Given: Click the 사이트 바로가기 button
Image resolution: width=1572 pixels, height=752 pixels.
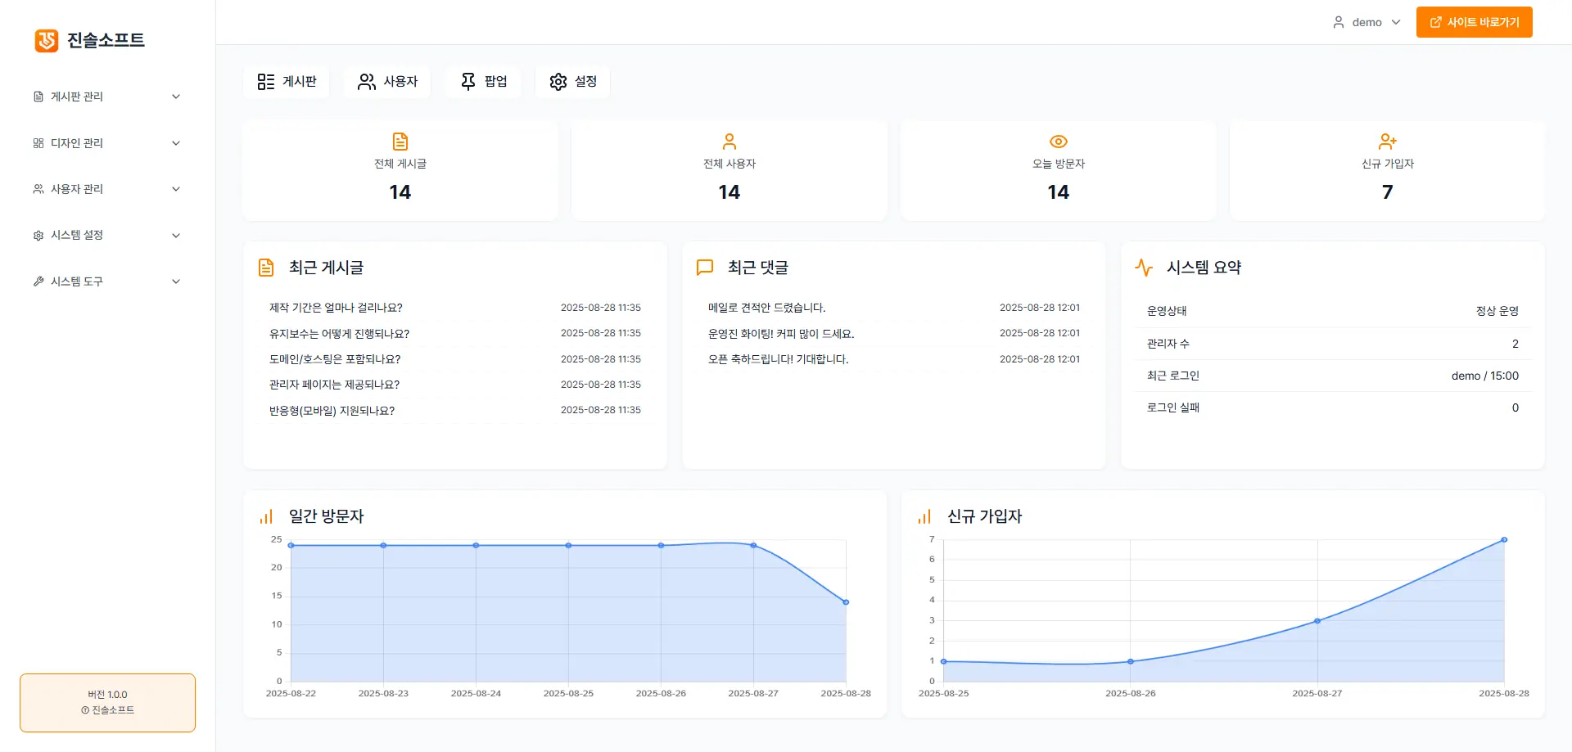Looking at the screenshot, I should click(x=1474, y=22).
